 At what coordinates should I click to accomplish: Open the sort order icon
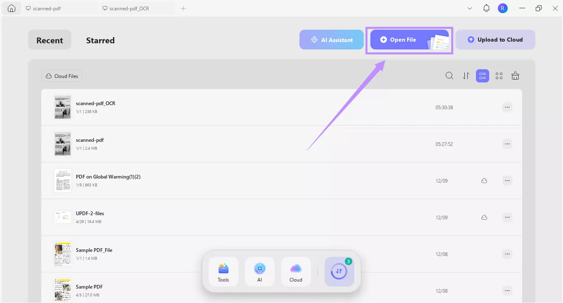[x=466, y=76]
